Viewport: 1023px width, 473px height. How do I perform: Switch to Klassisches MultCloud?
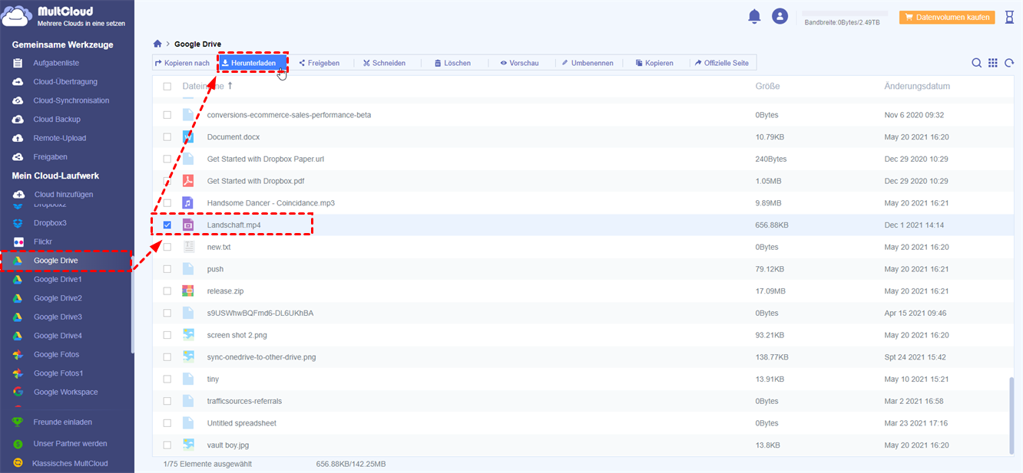point(70,463)
